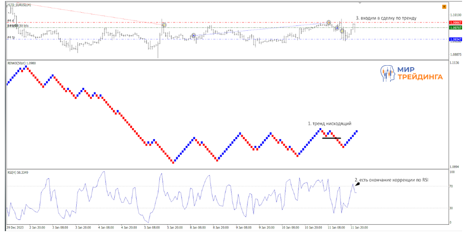Select annotation '1. тренд нисходящий'
Screen dimensions: 465x236
330,124
